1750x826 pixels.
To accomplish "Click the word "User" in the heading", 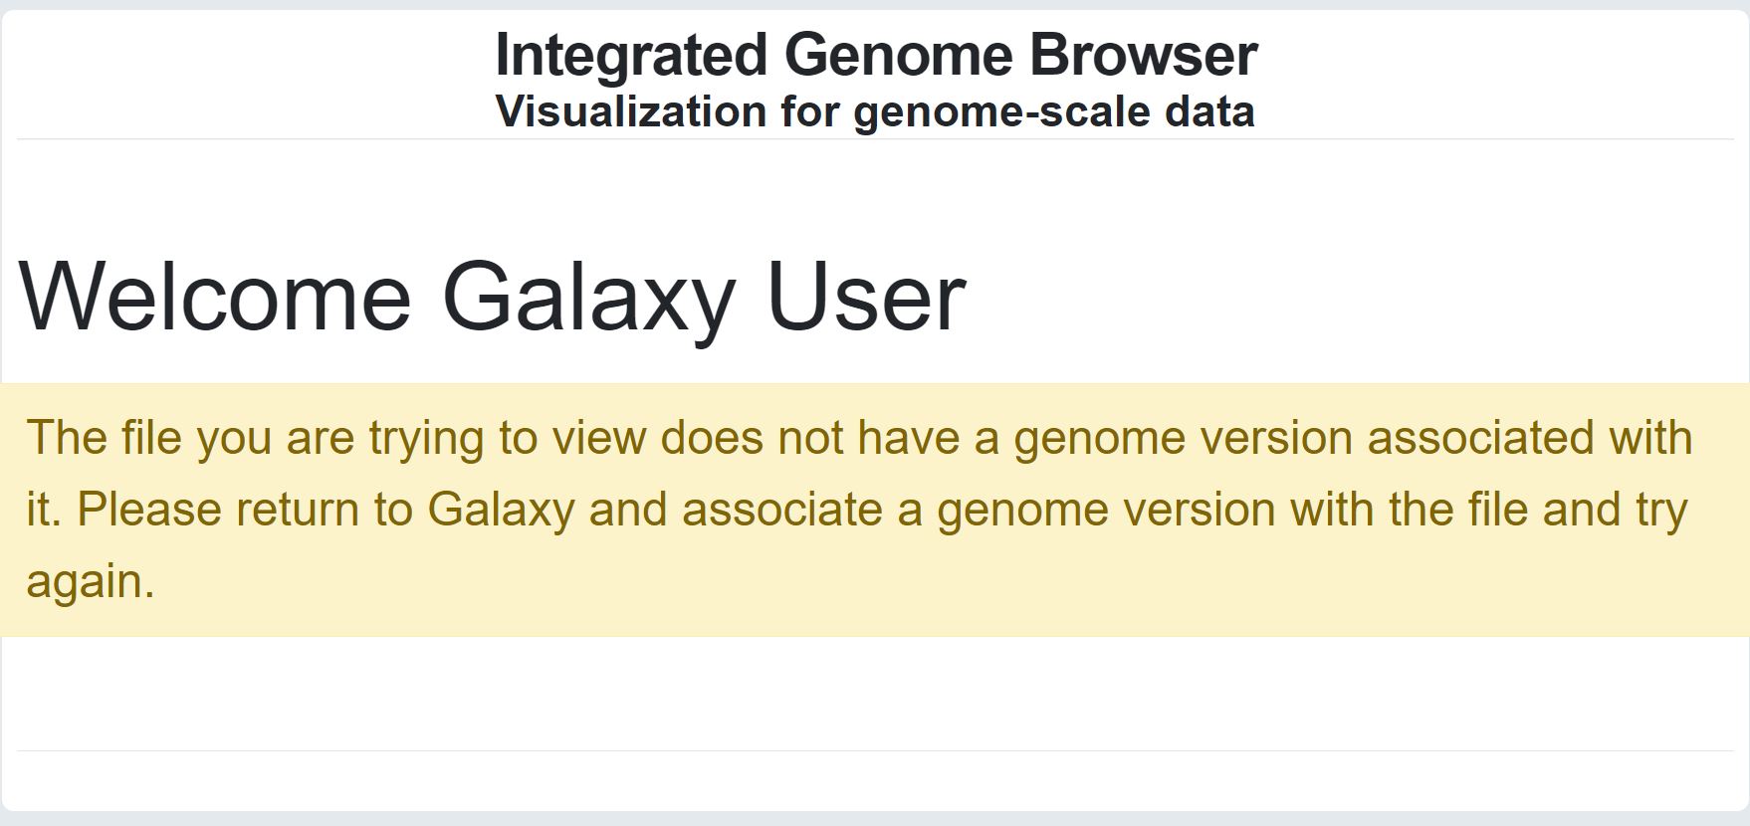I will point(866,296).
